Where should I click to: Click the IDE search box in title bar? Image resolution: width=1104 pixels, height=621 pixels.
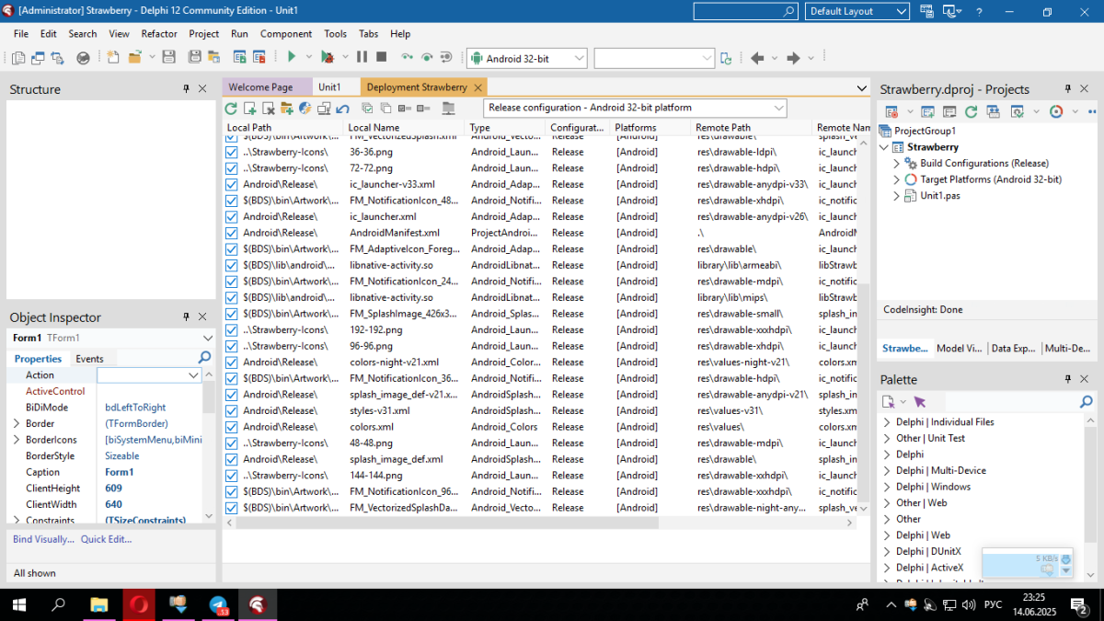point(745,11)
